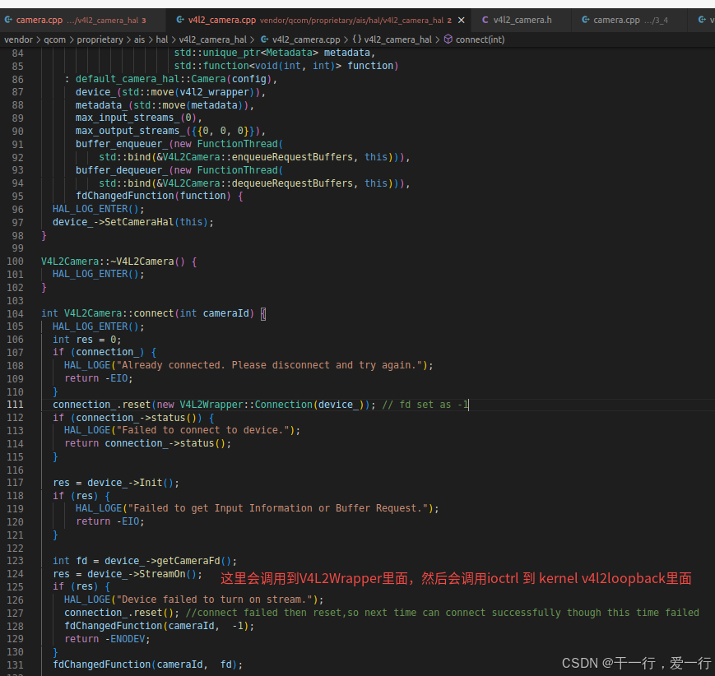Screen dimensions: 715x676
Task: Open the qcom breadcrumb dropdown
Action: (x=55, y=39)
